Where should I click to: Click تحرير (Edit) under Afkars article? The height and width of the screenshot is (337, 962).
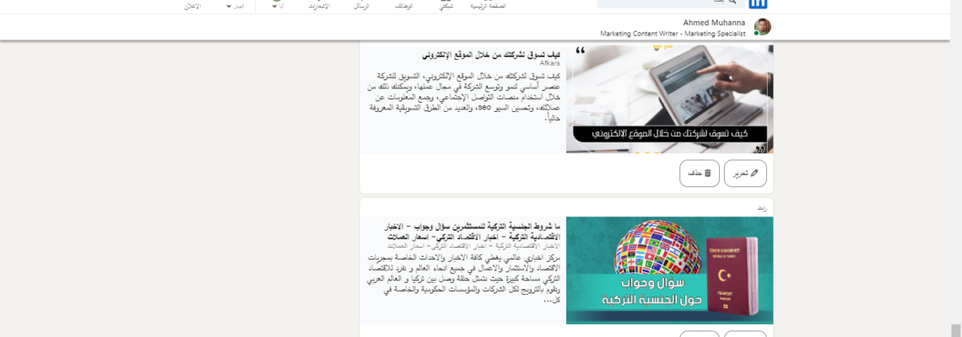pyautogui.click(x=745, y=174)
